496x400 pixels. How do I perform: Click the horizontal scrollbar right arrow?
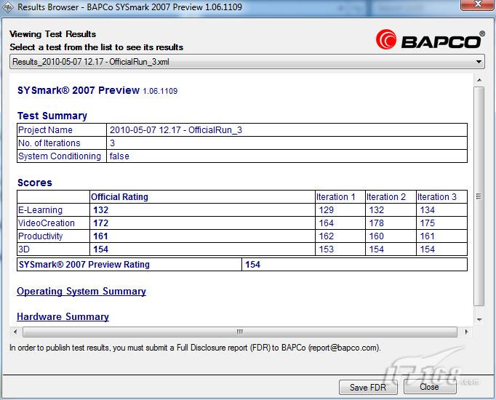pos(466,332)
